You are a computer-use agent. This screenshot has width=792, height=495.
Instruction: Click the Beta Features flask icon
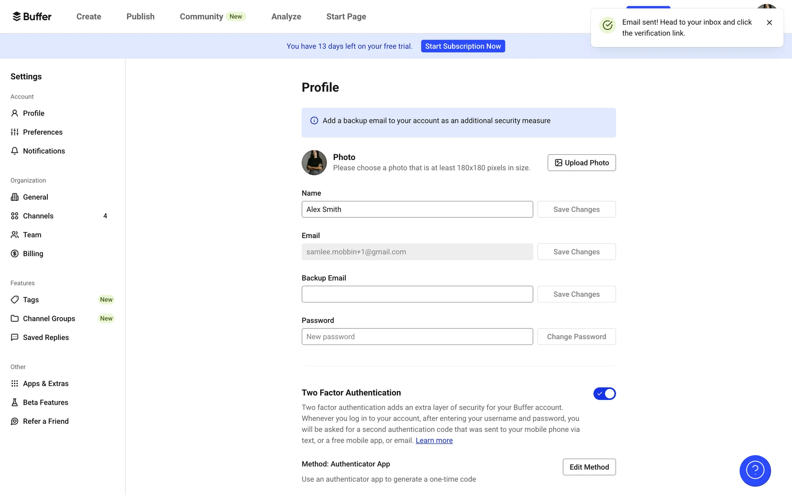(x=15, y=402)
